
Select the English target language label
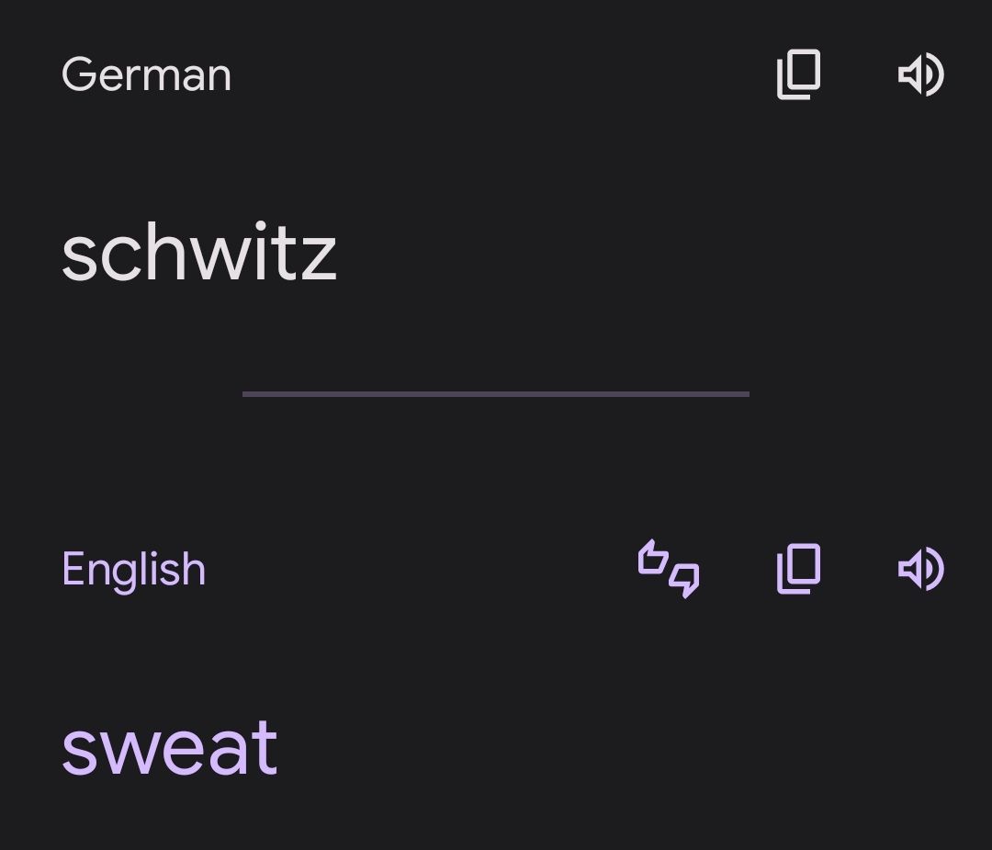[133, 570]
